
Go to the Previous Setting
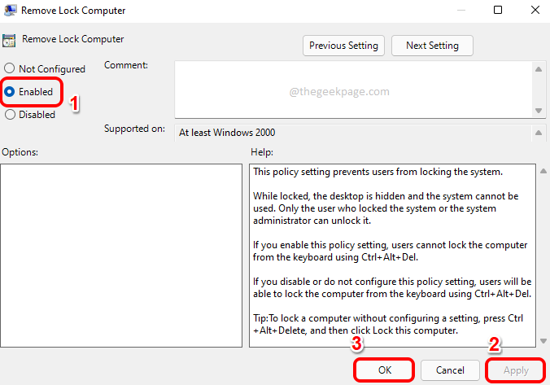[x=343, y=46]
